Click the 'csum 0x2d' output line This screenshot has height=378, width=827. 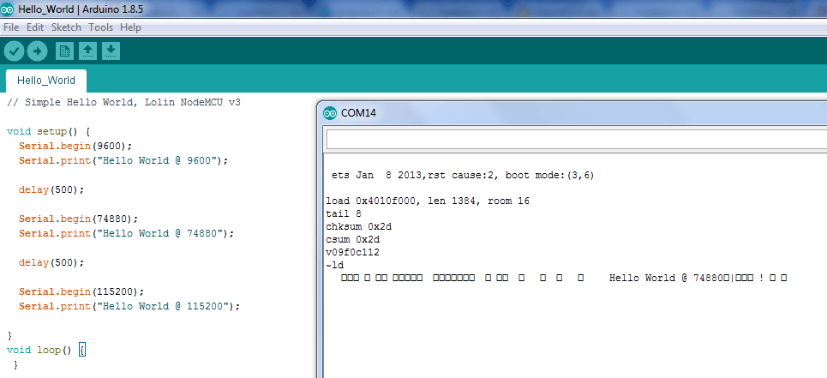(x=352, y=239)
